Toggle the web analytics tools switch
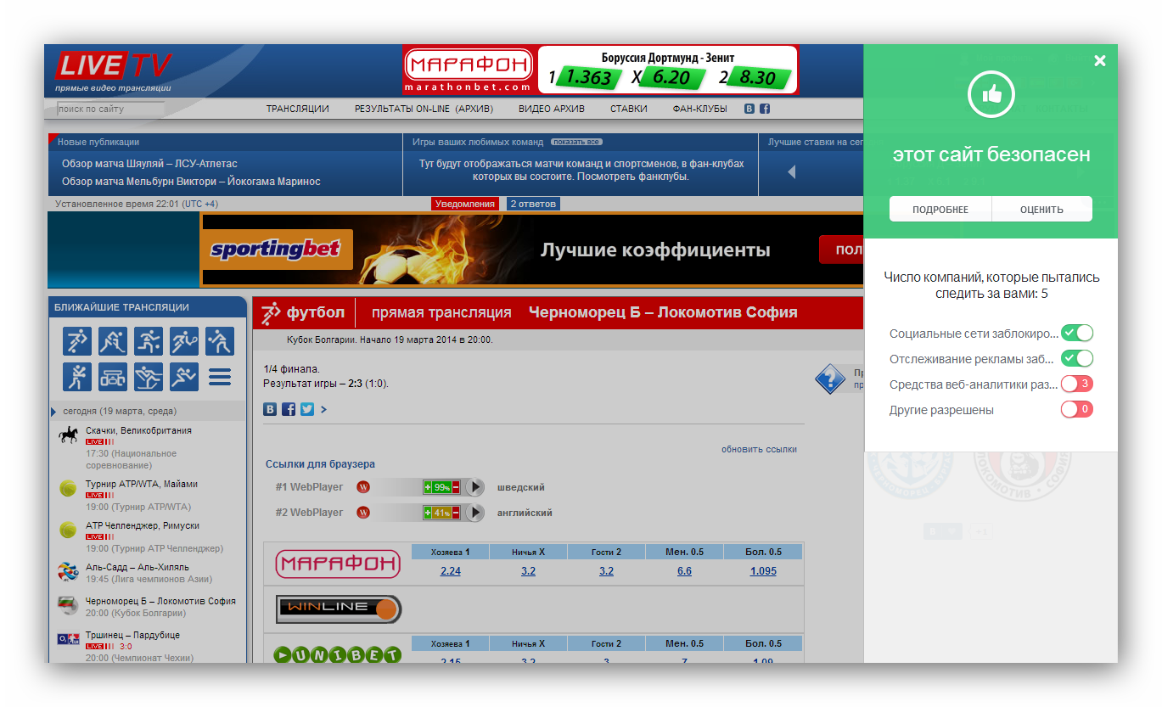 [x=1077, y=384]
